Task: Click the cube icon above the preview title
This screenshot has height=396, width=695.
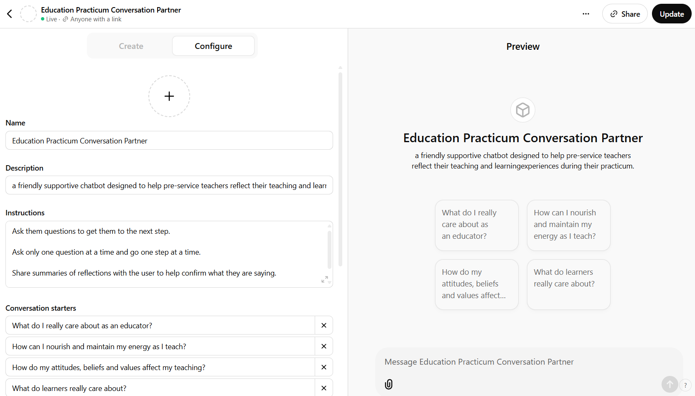Action: click(522, 110)
